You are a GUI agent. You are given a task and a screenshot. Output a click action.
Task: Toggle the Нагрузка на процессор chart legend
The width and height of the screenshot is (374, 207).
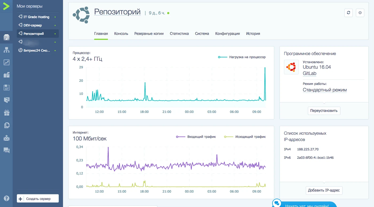[x=242, y=57]
